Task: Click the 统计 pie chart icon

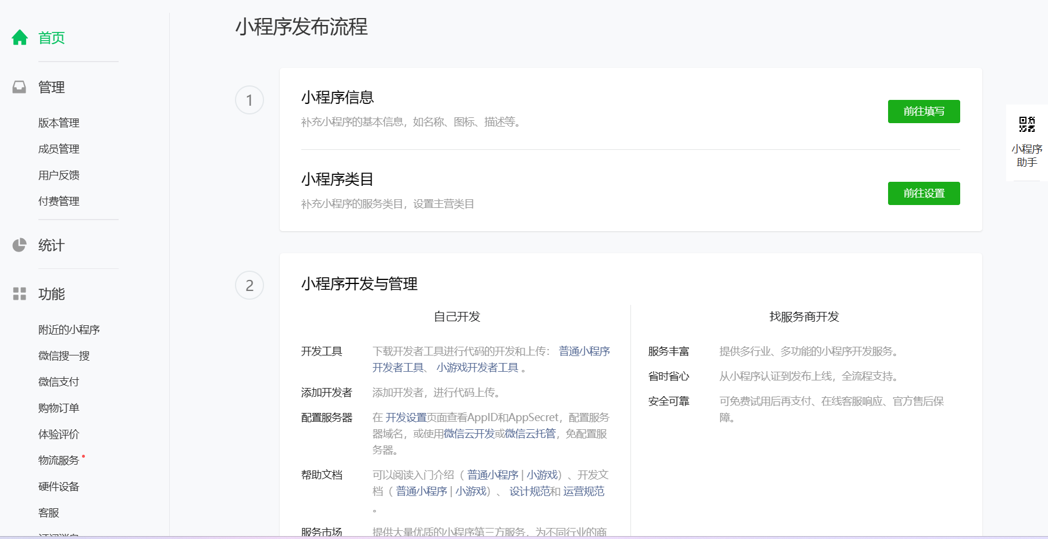Action: pyautogui.click(x=19, y=245)
